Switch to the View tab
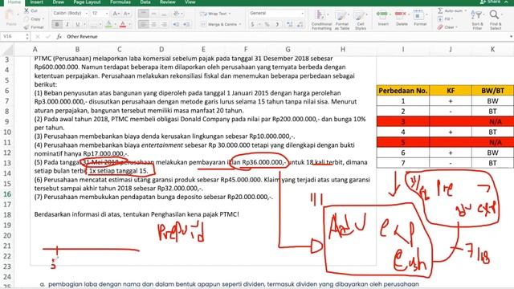Viewport: 514px width, 289px height. pyautogui.click(x=190, y=2)
